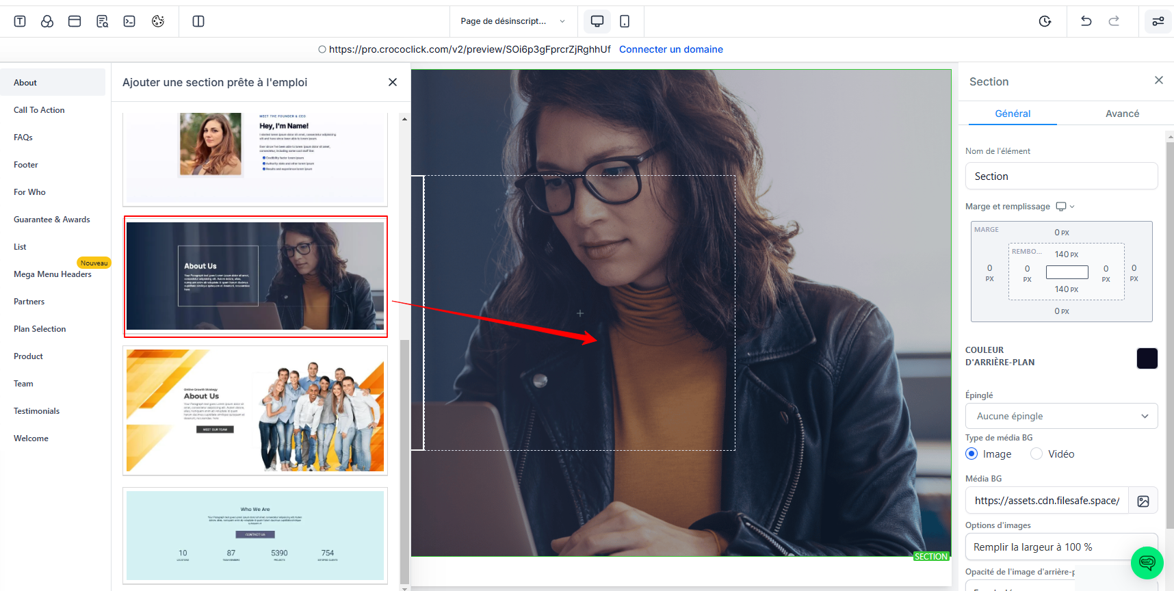Undo the last change
Screen dimensions: 1174x591
click(1086, 21)
